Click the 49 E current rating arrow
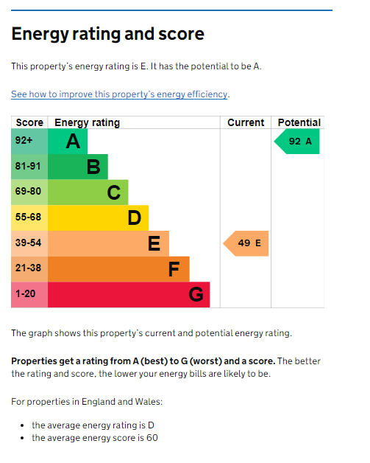 [x=246, y=243]
